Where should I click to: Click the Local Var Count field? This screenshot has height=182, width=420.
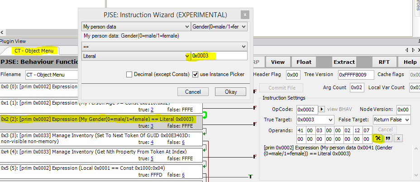[415, 87]
